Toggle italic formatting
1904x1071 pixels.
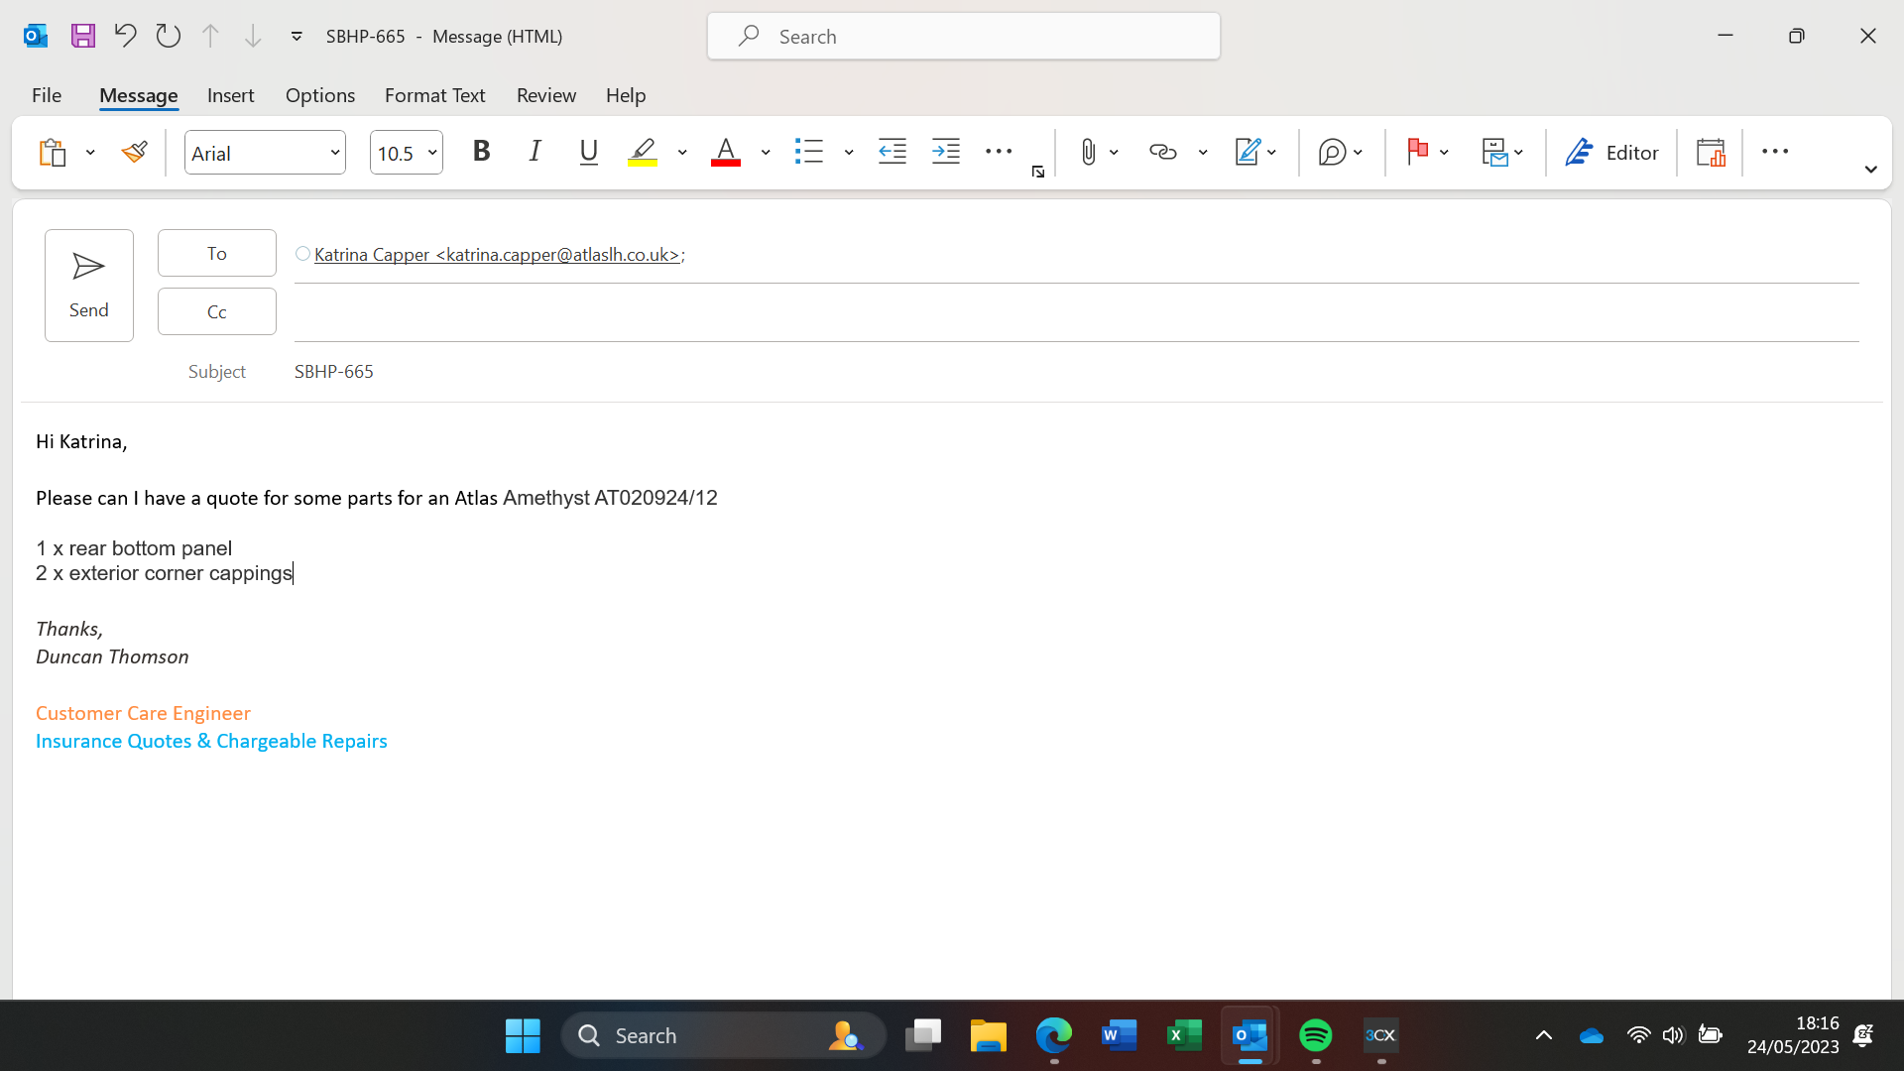click(535, 152)
